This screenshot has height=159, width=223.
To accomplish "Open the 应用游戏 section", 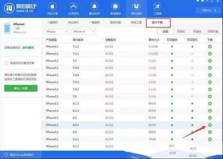I will 74,8.
